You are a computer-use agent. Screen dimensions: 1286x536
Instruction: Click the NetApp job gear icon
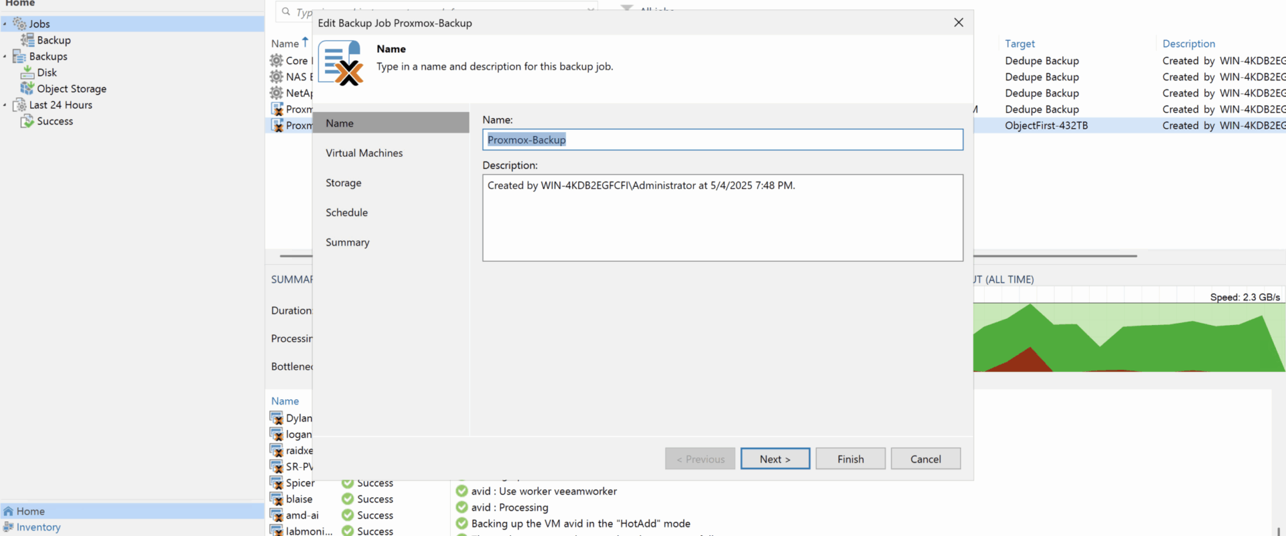[277, 92]
